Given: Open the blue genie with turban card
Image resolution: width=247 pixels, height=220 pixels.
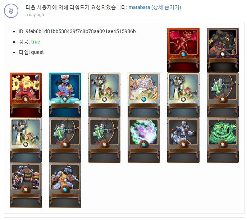Looking at the screenshot, I should [65, 95].
